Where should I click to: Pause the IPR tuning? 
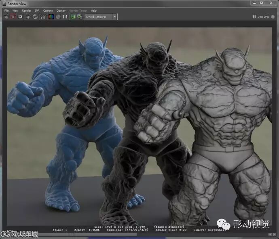pyautogui.click(x=254, y=17)
